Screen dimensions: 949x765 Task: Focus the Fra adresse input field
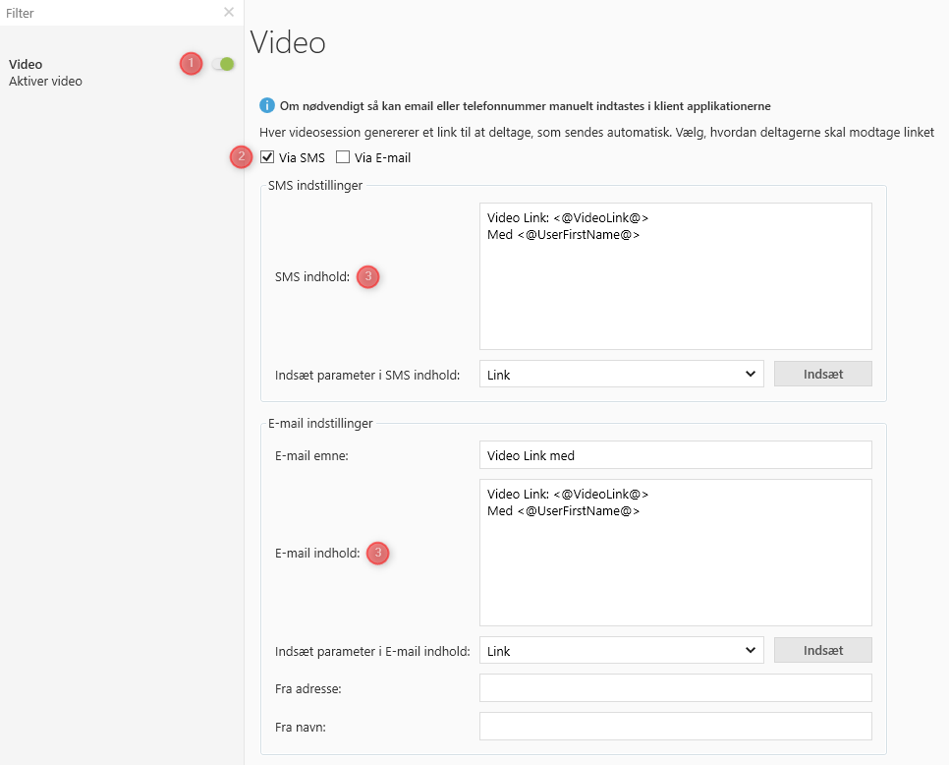(675, 688)
